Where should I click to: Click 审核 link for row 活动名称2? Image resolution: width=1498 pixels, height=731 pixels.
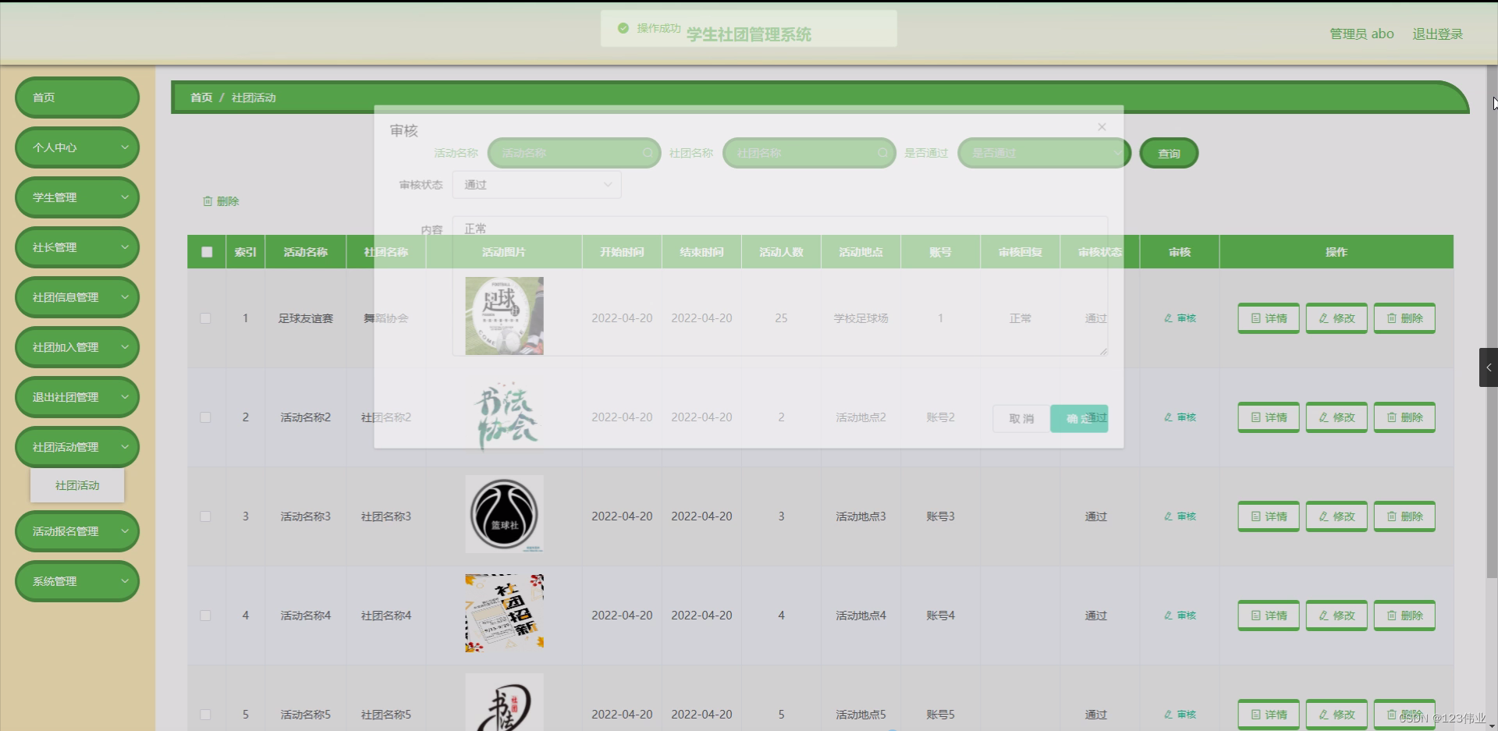click(1180, 417)
